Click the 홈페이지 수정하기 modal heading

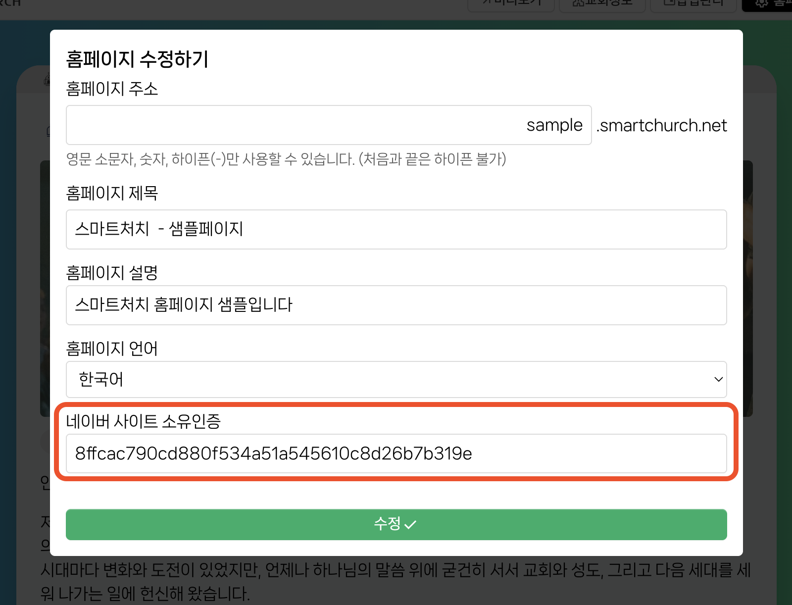pos(138,59)
